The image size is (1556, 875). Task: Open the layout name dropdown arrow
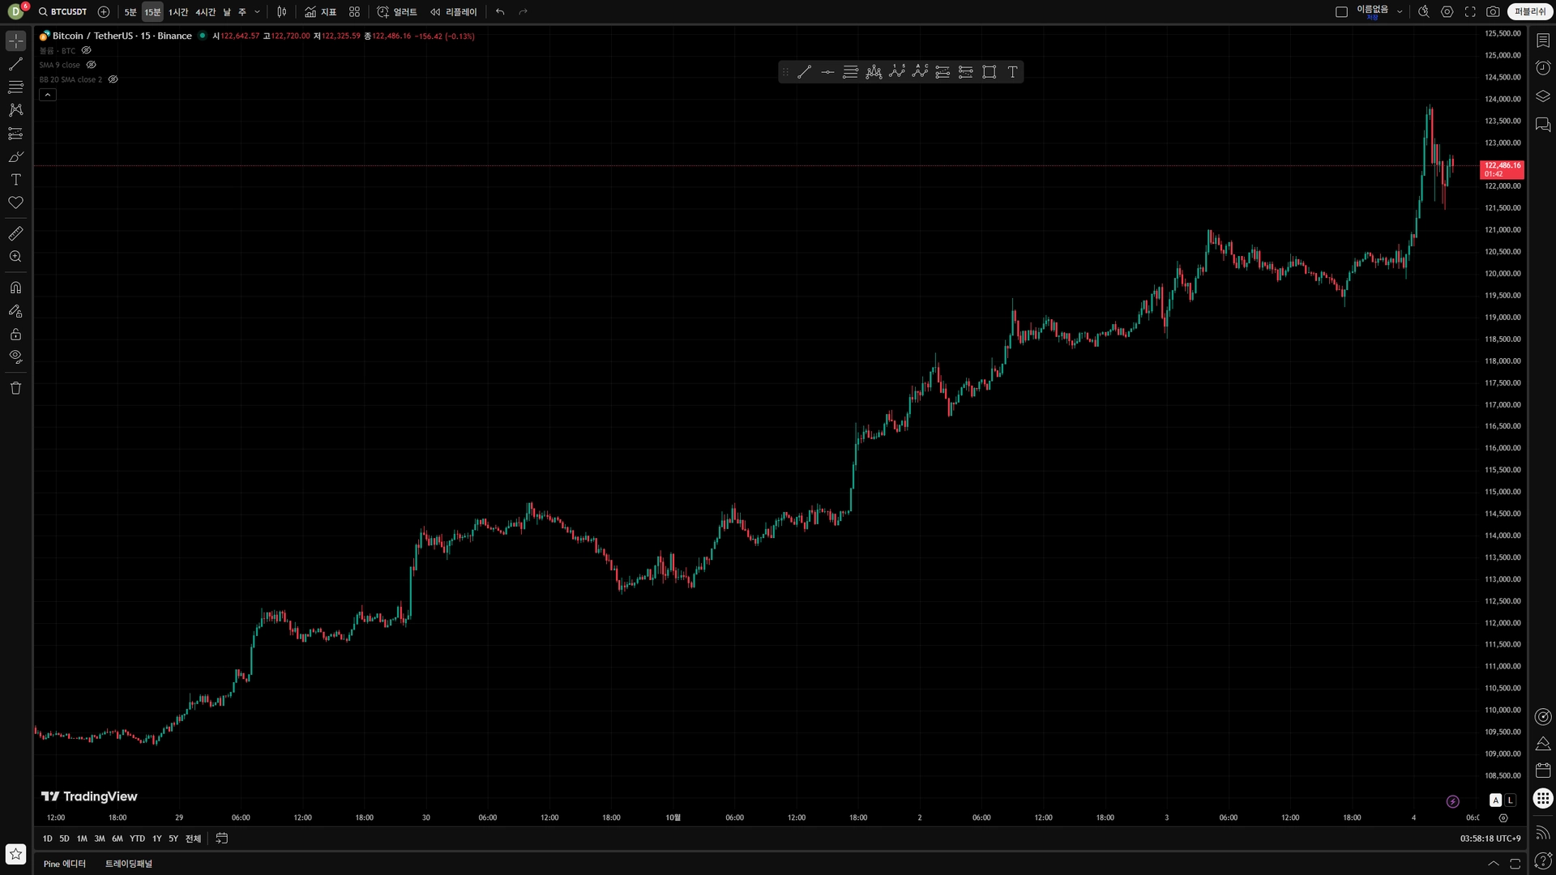click(x=1400, y=12)
